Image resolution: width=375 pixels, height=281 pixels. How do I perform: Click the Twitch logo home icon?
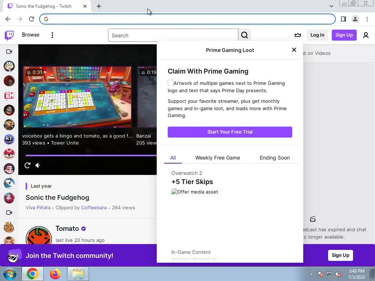click(x=9, y=35)
